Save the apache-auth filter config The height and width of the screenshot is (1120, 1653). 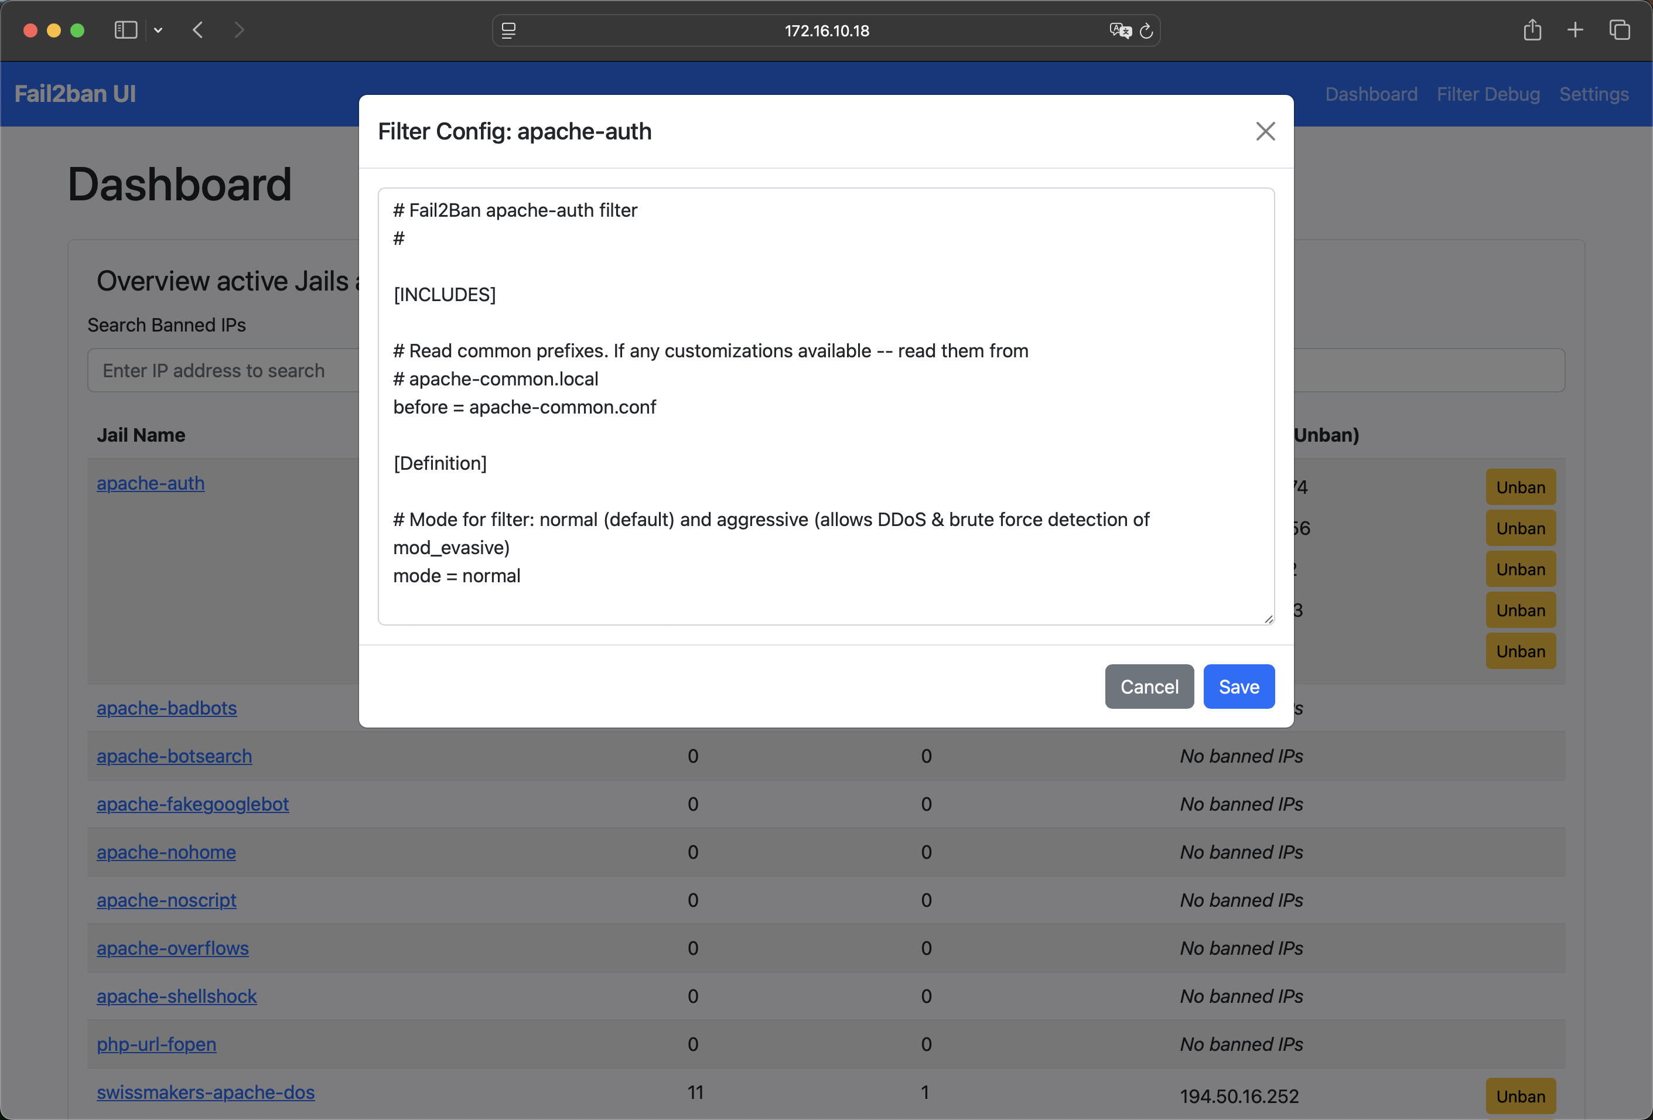pyautogui.click(x=1238, y=686)
